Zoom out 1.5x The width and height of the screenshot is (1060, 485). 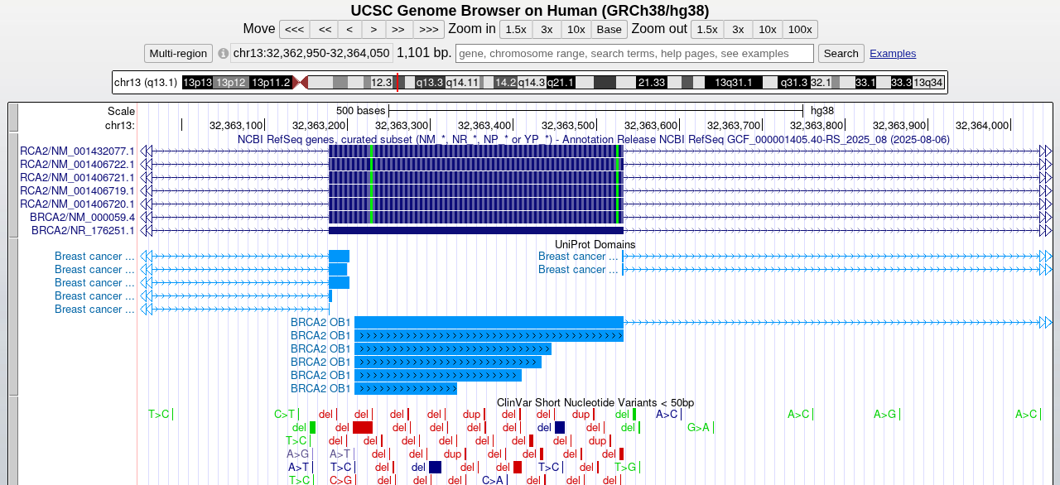(706, 30)
